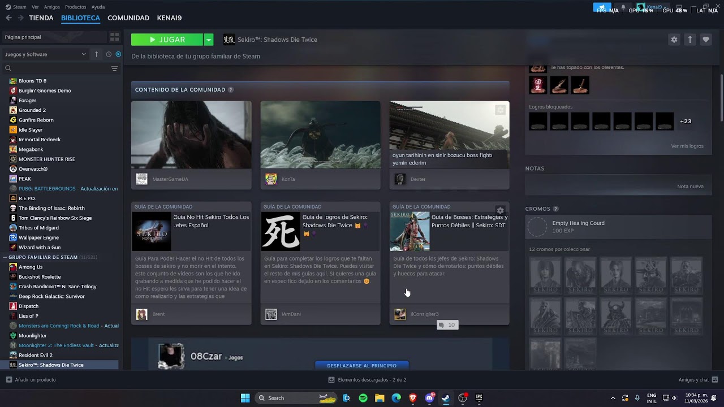Open volume control in system tray
The width and height of the screenshot is (724, 407).
pos(674,398)
